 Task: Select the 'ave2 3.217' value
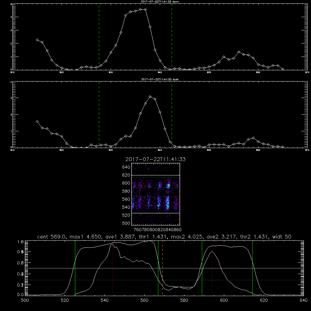[x=221, y=237]
